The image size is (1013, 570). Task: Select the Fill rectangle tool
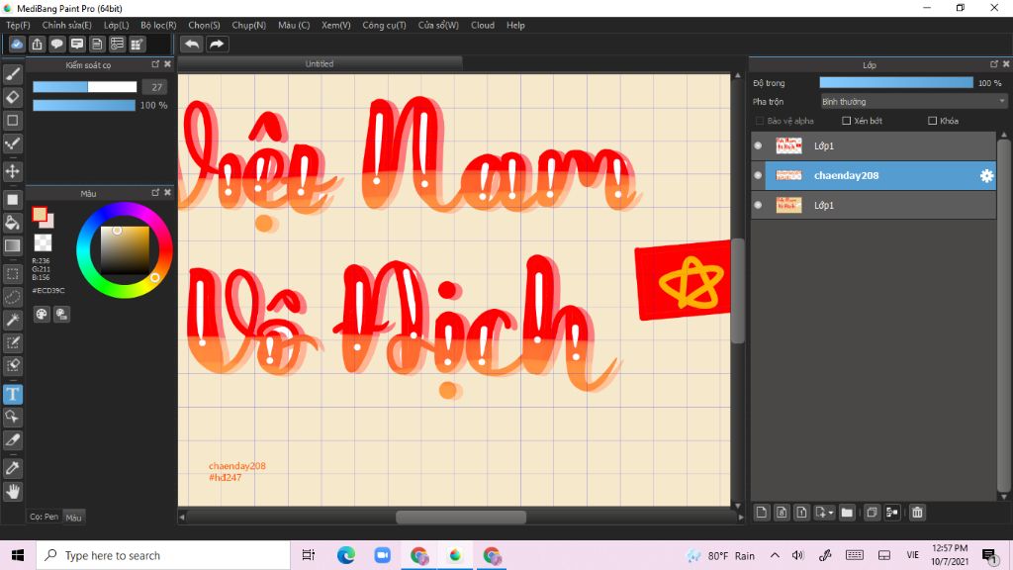(x=12, y=200)
